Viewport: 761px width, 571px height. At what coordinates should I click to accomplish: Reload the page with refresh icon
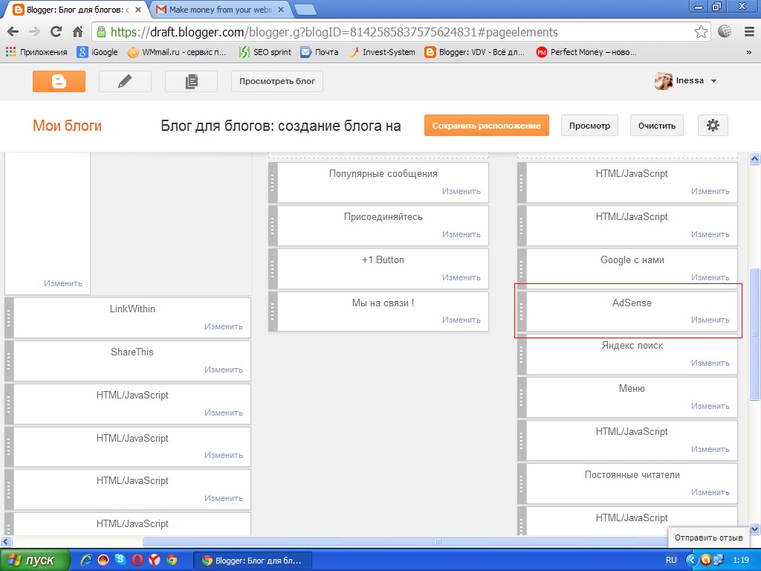[x=56, y=32]
